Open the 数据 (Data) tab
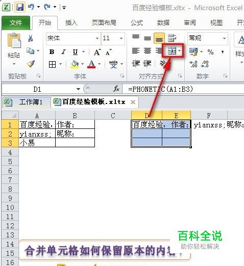This screenshot has width=244, height=266. 163,23
